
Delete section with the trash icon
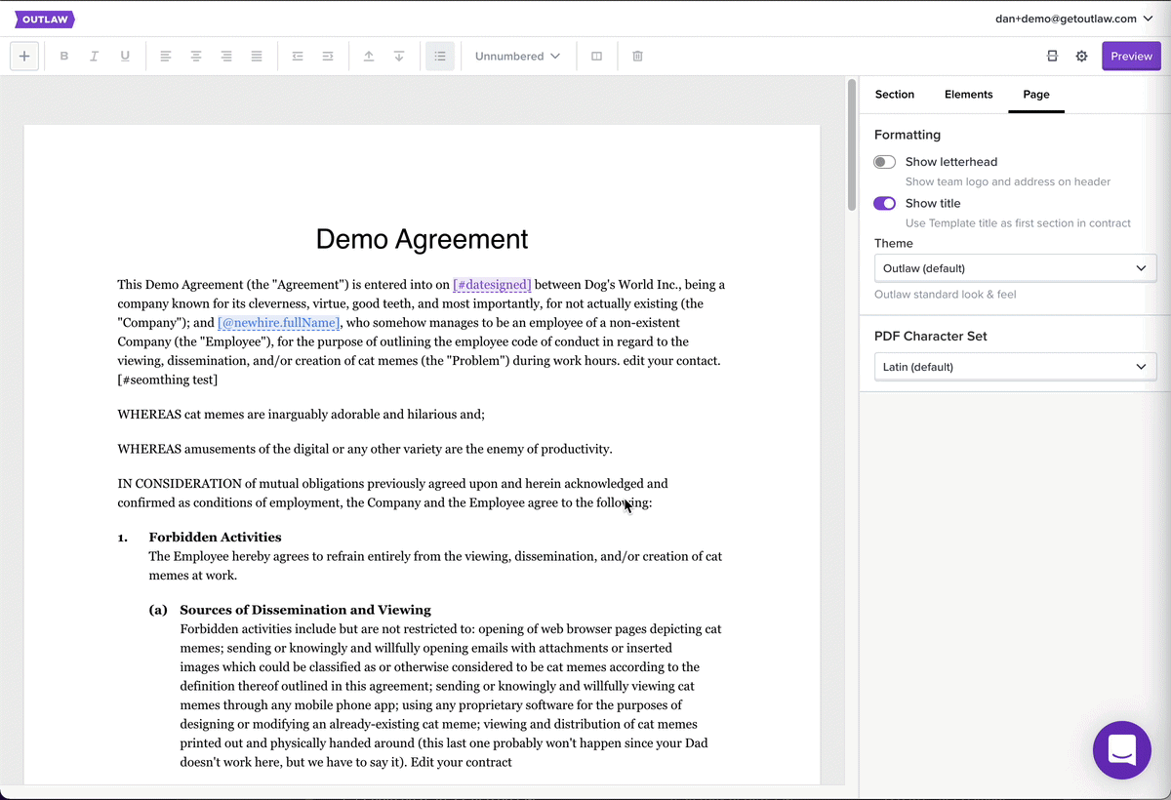[x=638, y=57]
